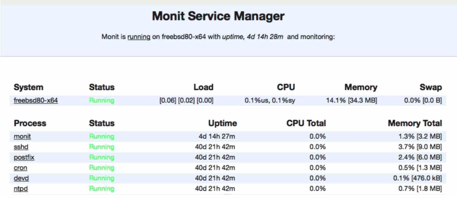Click the Running status of sshd

coord(102,147)
